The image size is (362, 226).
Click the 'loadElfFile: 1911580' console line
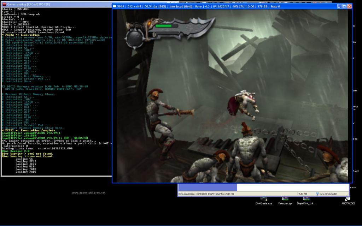click(19, 136)
